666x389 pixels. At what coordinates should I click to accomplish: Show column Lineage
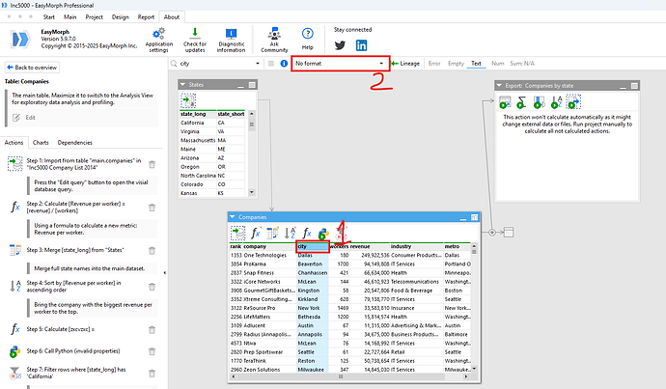click(405, 64)
